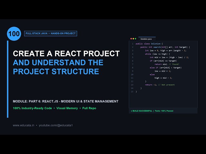
Task: Click the text 'AND UNDERSTAND THE'
Action: (x=58, y=63)
